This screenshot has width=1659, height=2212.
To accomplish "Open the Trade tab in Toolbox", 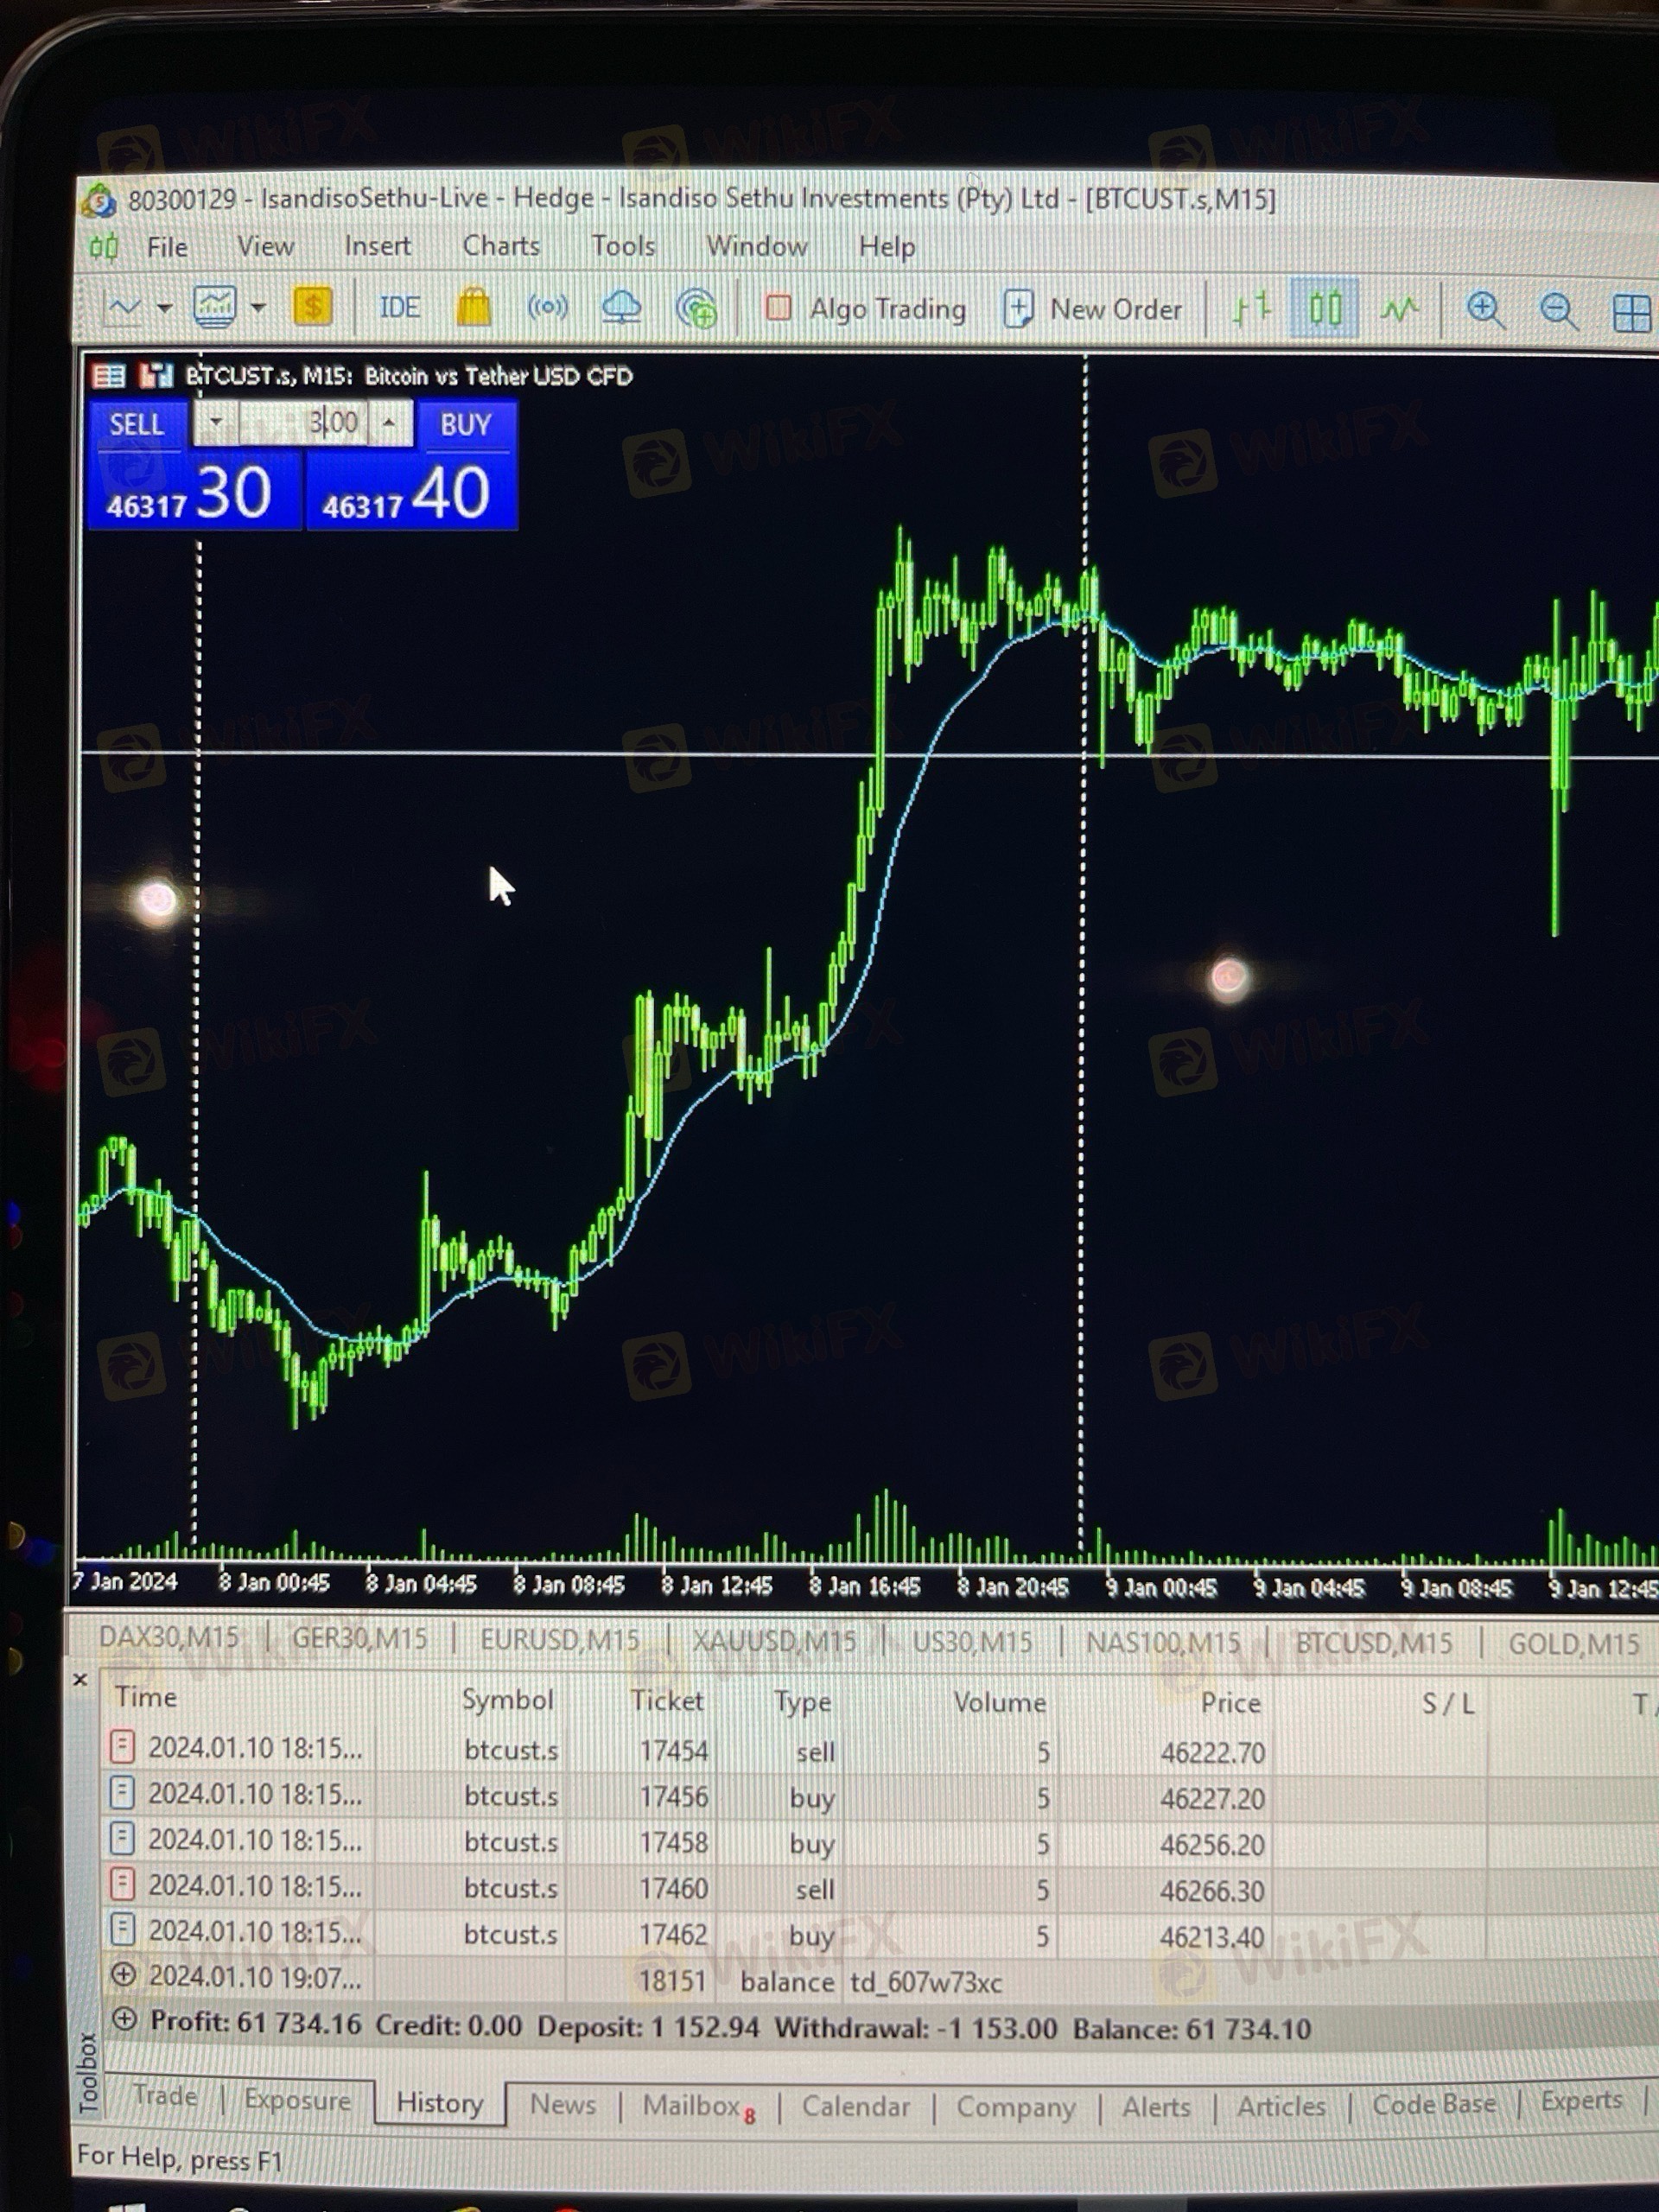I will (165, 2095).
